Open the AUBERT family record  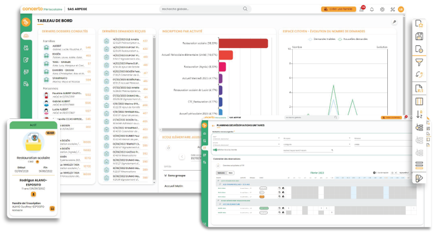pyautogui.click(x=67, y=47)
